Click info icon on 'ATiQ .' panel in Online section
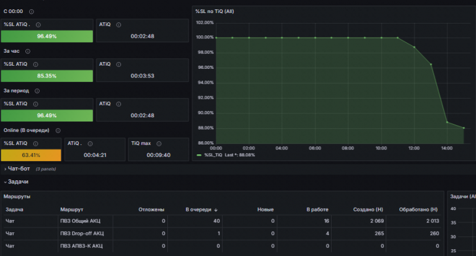Screen dimensions: 476x256 (90, 144)
